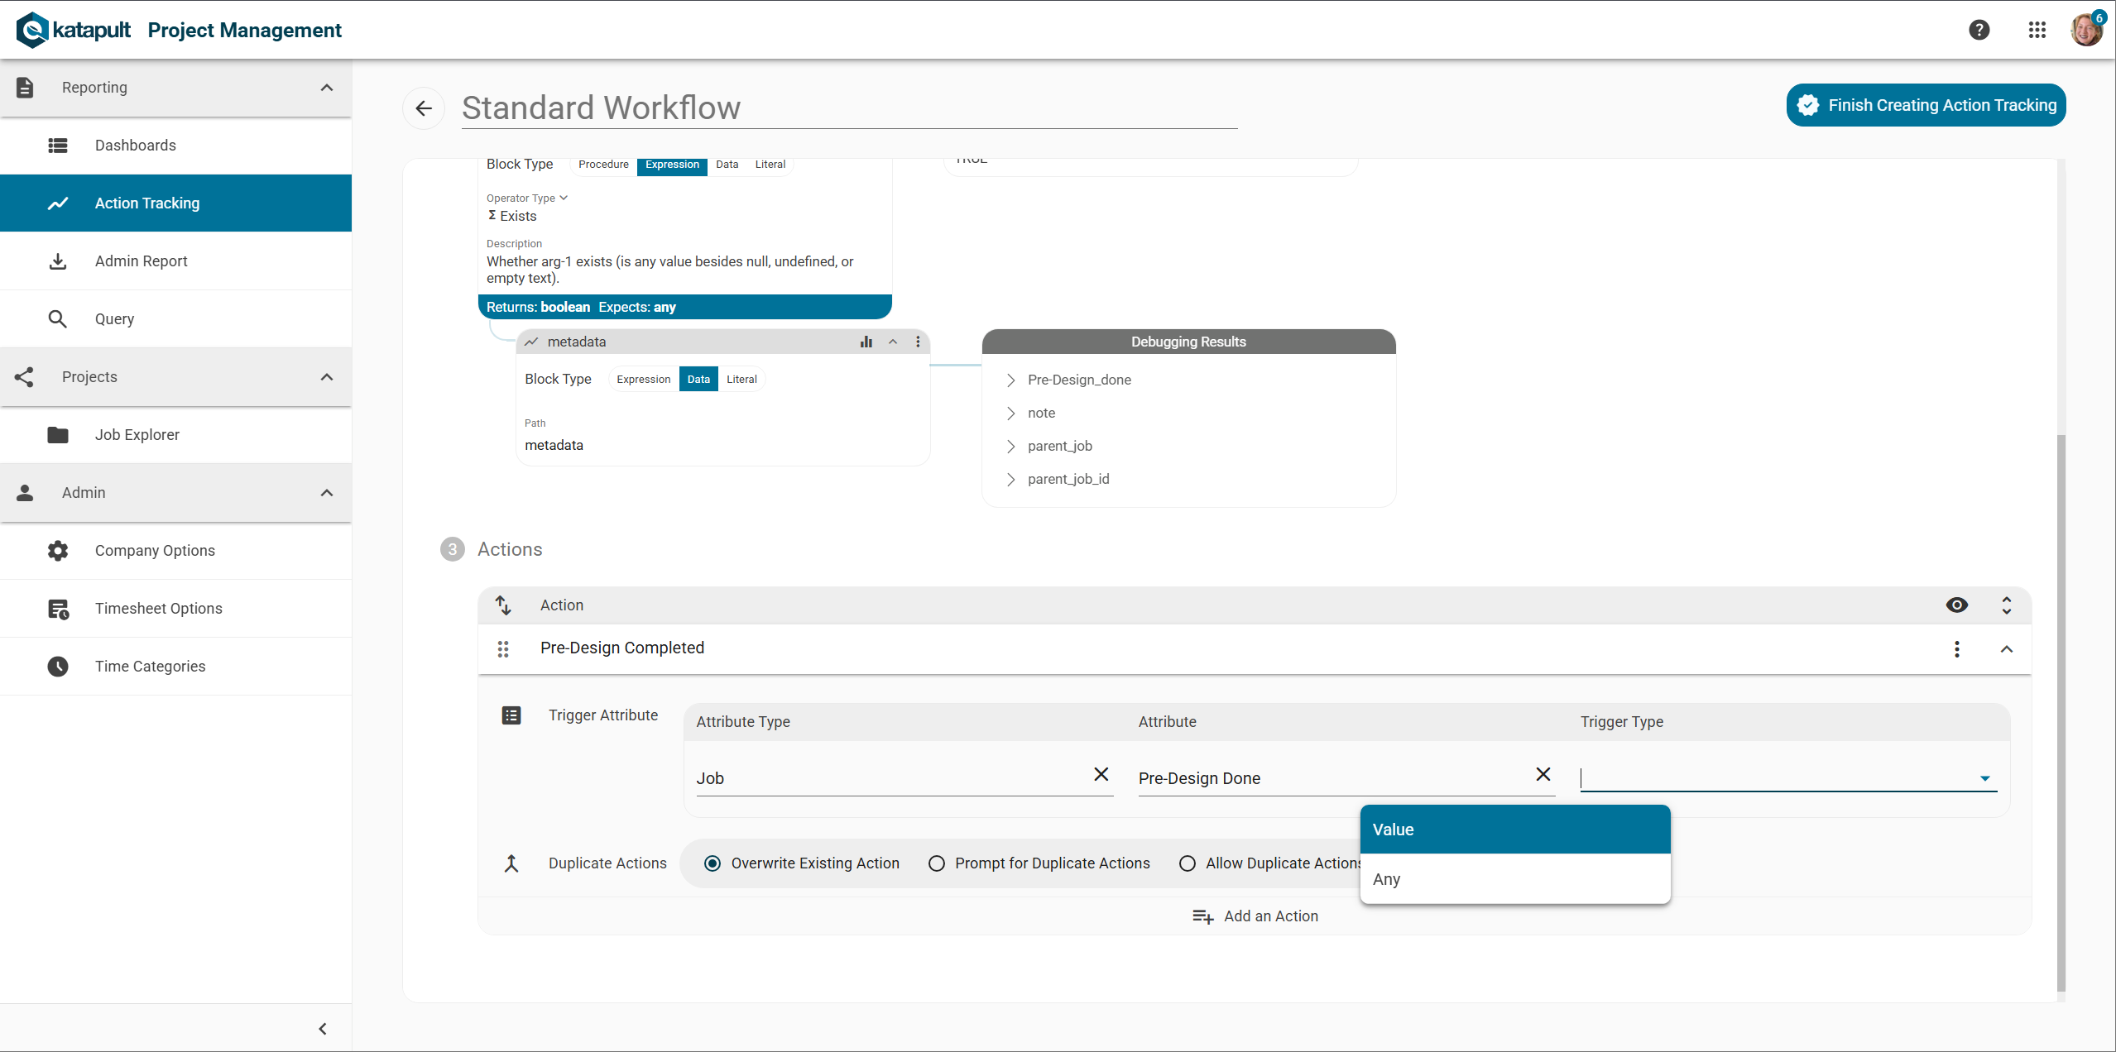Clear the Job attribute type field
The image size is (2116, 1052).
[x=1101, y=774]
